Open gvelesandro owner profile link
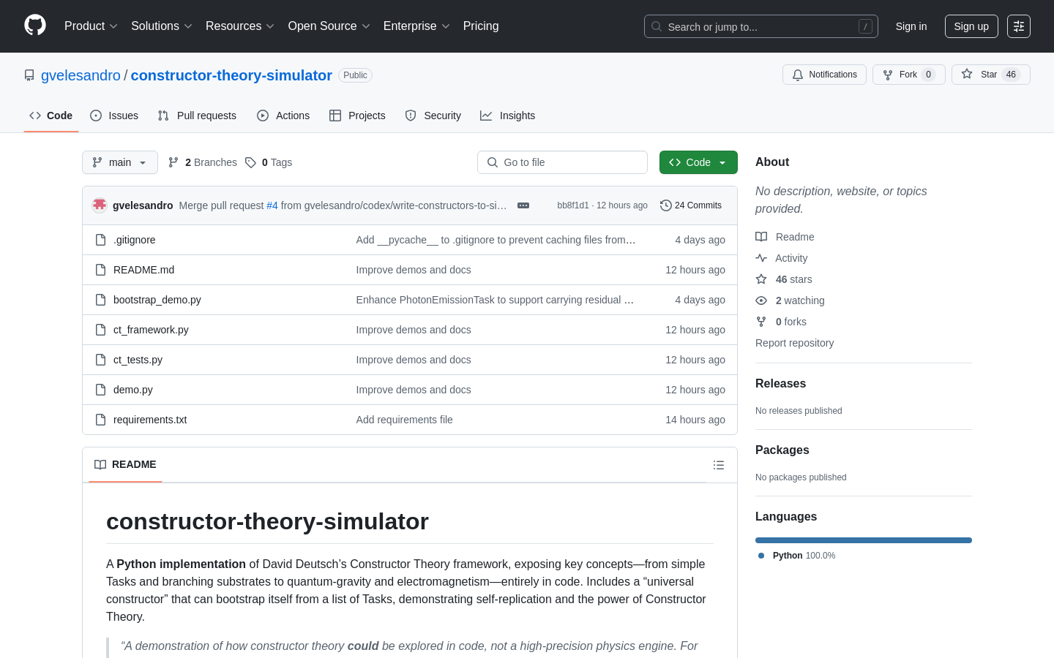Image resolution: width=1054 pixels, height=658 pixels. tap(81, 75)
